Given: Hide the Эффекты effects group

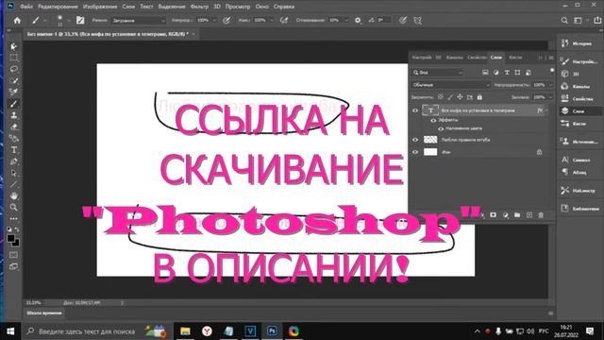Looking at the screenshot, I should click(x=433, y=120).
